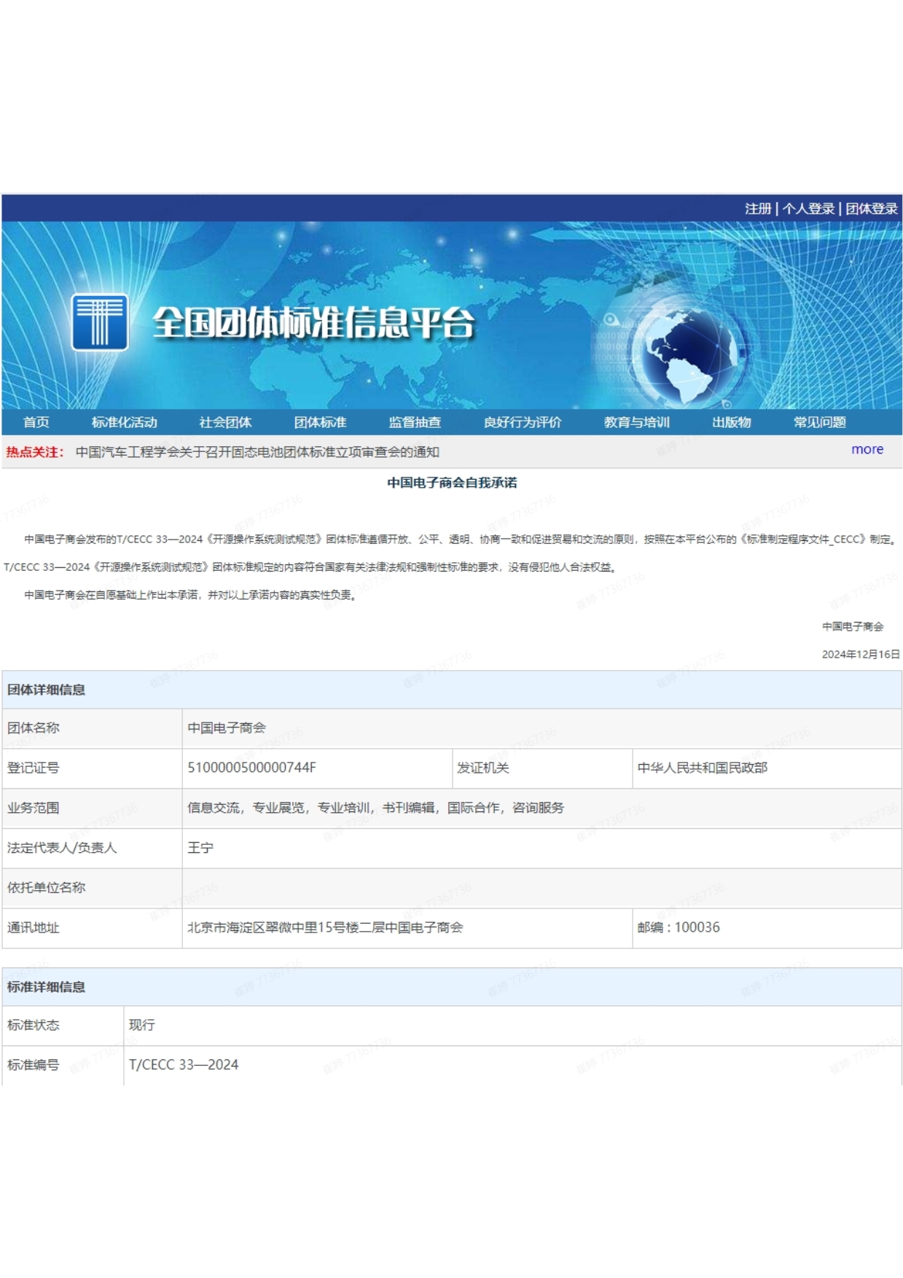Navigate to 良好行为评价 page
Viewport: 903px width, 1278px height.
[x=523, y=422]
